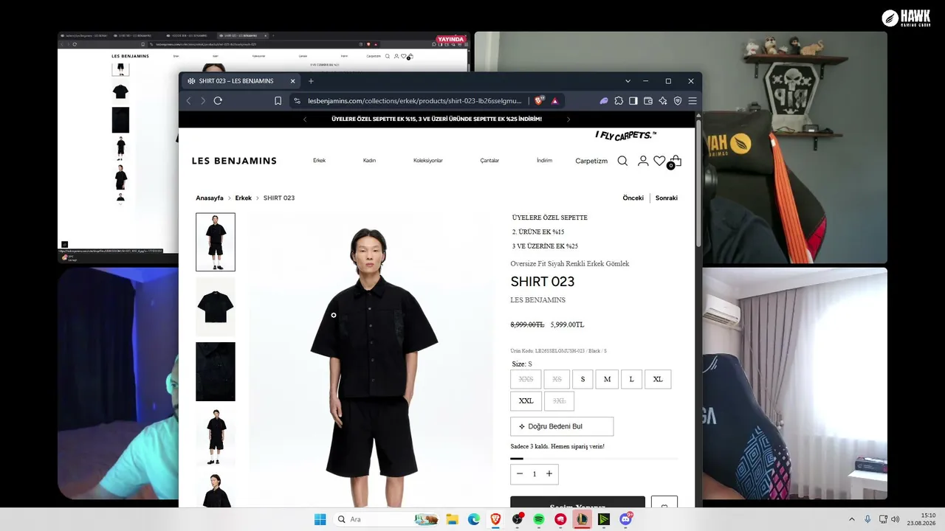This screenshot has width=945, height=531.
Task: Decrease quantity with the minus button
Action: pos(520,473)
